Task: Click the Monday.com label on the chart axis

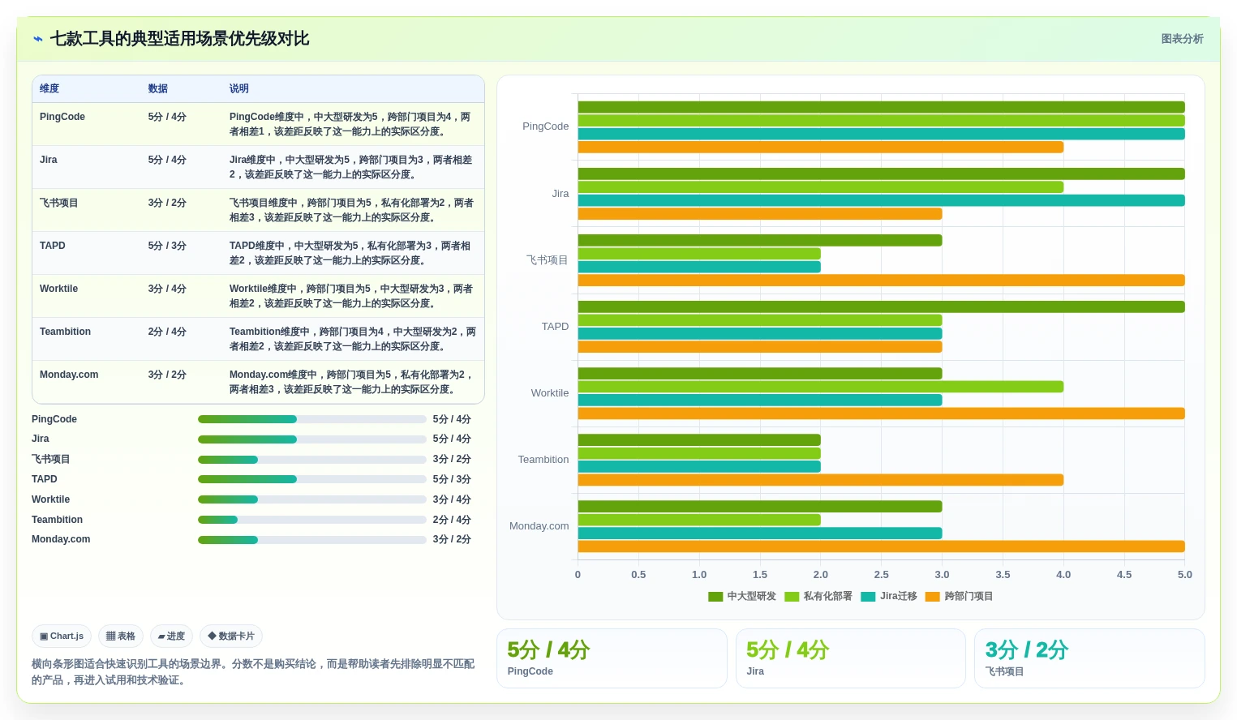Action: (x=539, y=526)
